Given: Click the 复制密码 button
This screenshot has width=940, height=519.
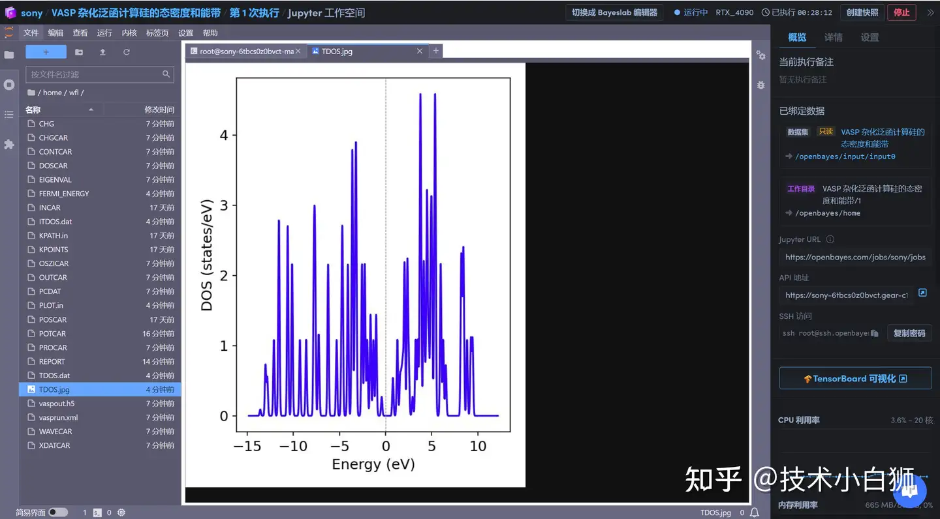Looking at the screenshot, I should click(909, 333).
